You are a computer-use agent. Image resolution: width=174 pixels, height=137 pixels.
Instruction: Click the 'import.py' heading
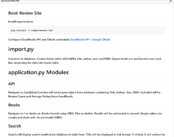21,49
